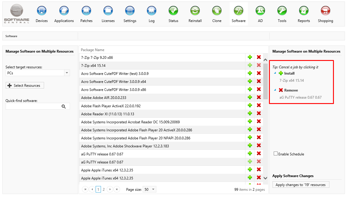The image size is (347, 197).
Task: Click the Quick-find software input field
Action: [x=32, y=106]
